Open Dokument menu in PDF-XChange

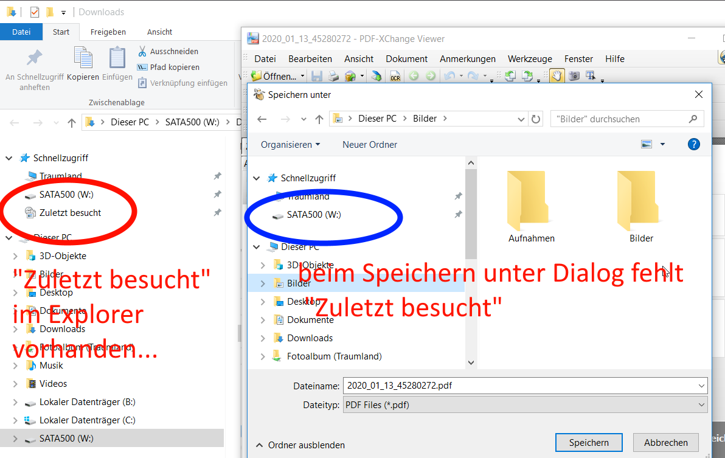(x=406, y=58)
